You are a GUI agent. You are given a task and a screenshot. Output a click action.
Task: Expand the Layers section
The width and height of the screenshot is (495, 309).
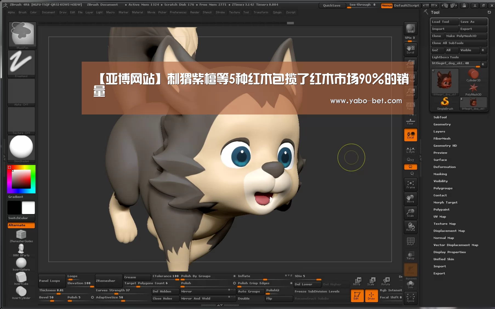(439, 131)
